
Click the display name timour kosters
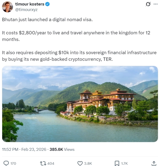pyautogui.click(x=30, y=4)
